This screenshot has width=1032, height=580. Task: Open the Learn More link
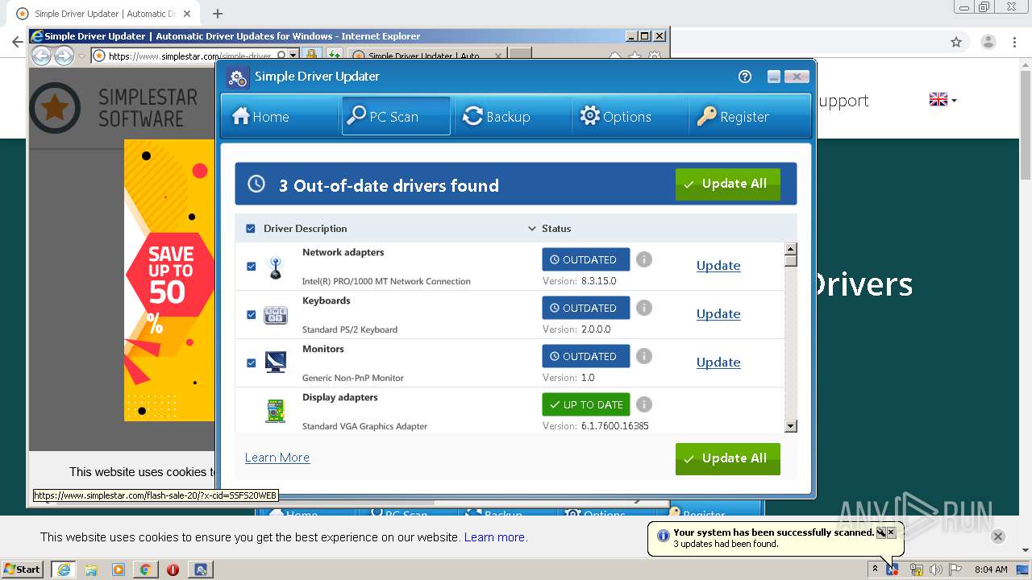coord(277,458)
